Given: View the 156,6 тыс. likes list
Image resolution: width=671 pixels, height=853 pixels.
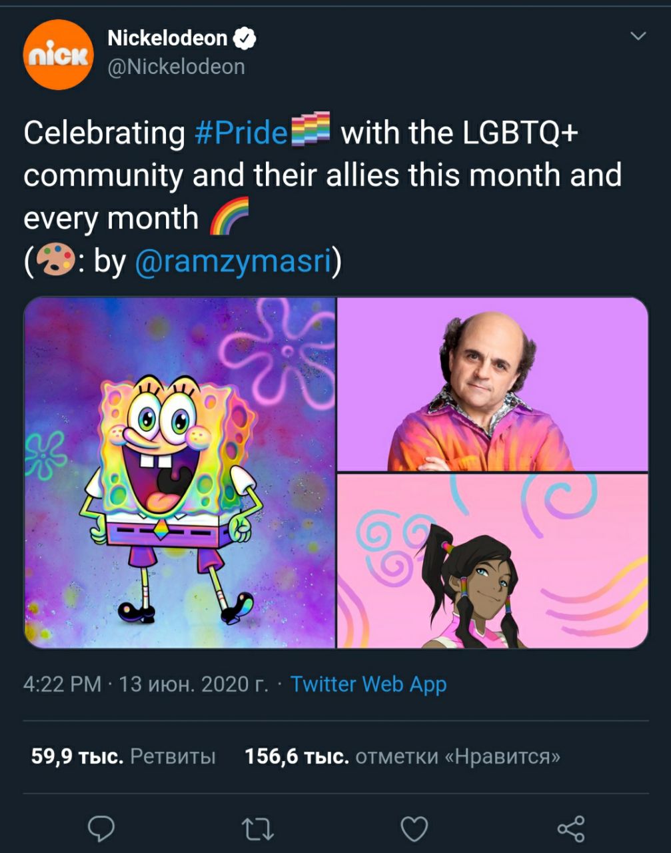Looking at the screenshot, I should tap(402, 756).
